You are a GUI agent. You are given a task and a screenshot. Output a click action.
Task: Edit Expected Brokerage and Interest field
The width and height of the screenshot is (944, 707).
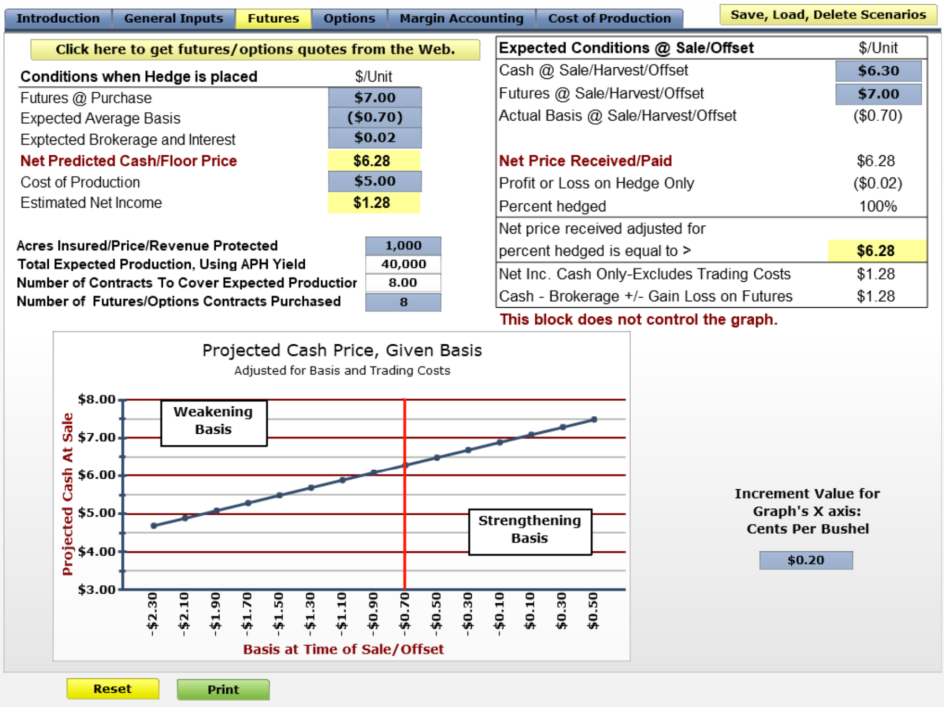tap(375, 138)
